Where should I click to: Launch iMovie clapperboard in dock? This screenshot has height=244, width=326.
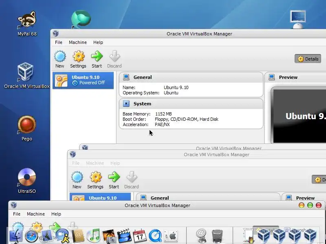coord(124,235)
